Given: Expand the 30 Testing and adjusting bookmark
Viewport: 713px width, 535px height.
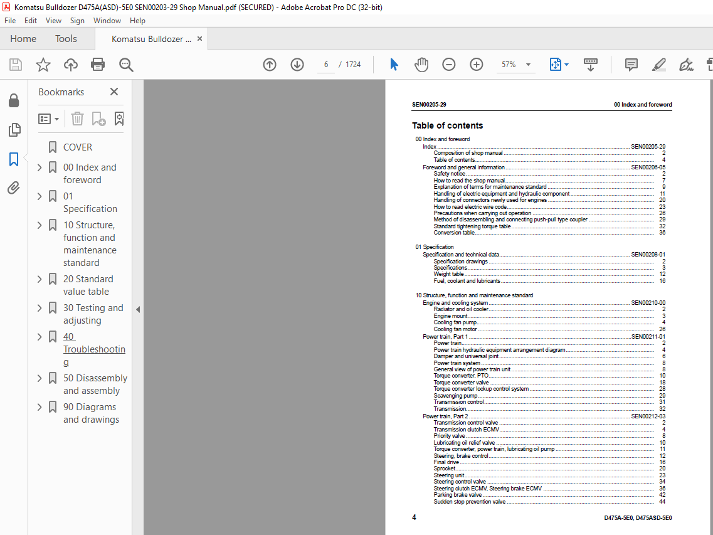Looking at the screenshot, I should click(x=40, y=308).
